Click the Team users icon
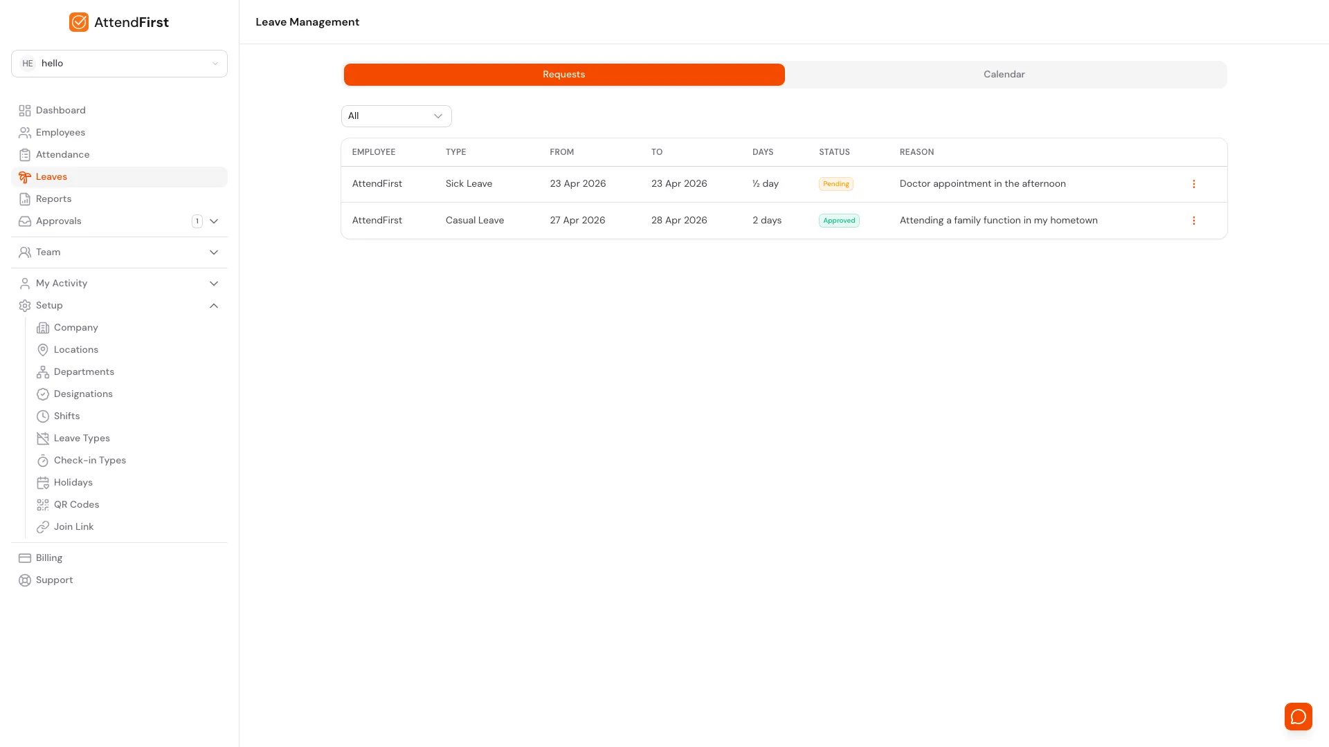This screenshot has height=747, width=1329. [25, 252]
